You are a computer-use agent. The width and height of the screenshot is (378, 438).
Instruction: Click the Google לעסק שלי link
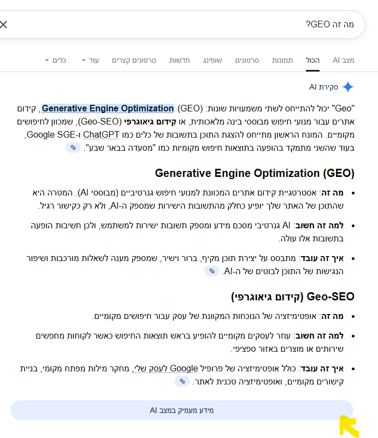point(166,369)
